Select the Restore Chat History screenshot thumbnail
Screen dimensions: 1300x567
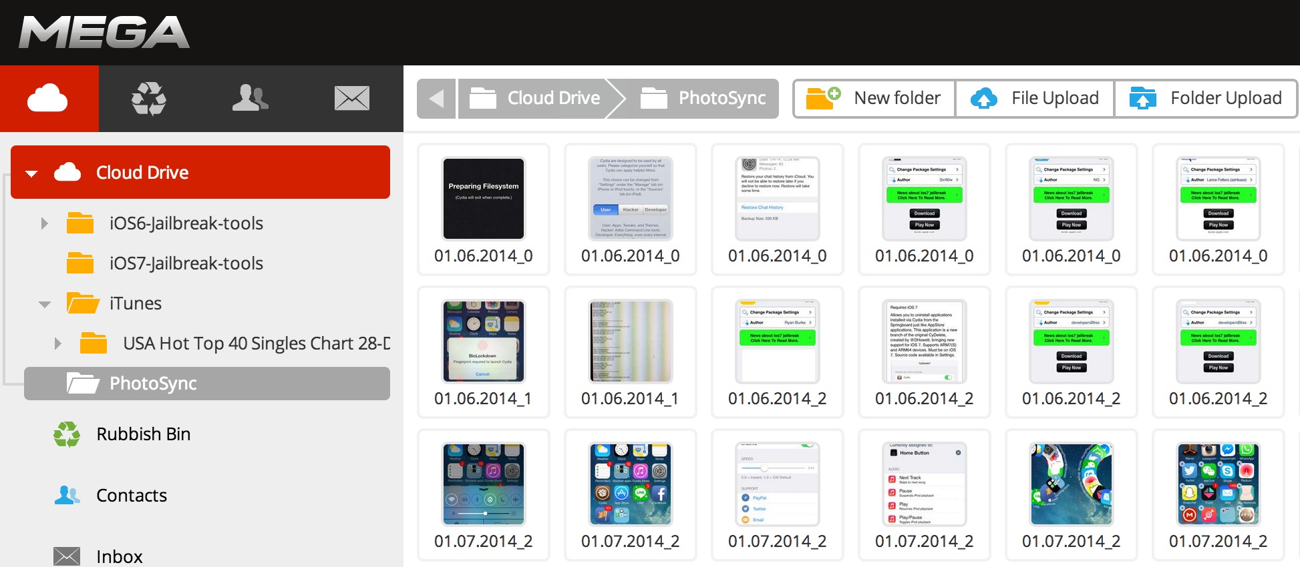[778, 199]
